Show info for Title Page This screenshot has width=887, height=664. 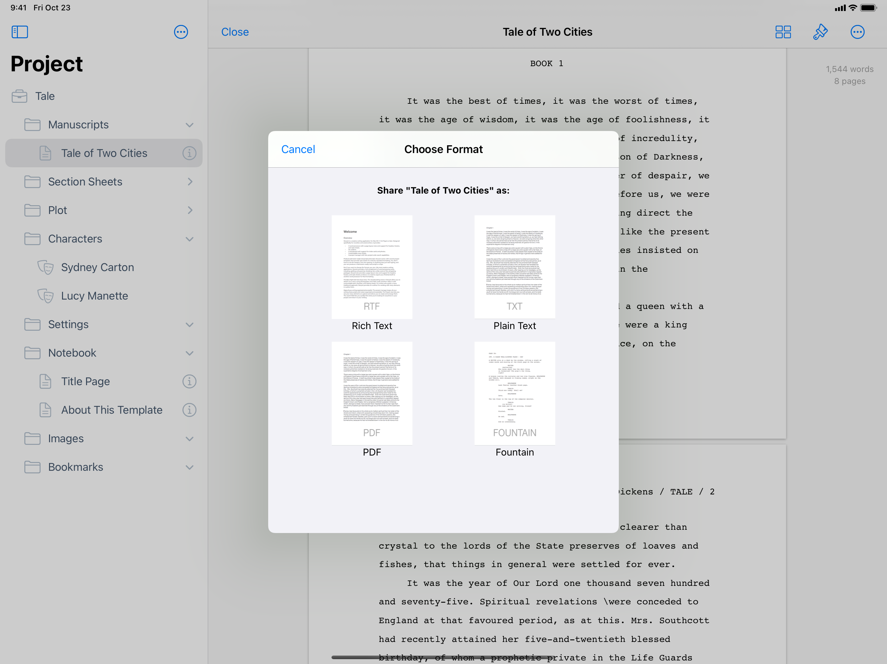(189, 381)
